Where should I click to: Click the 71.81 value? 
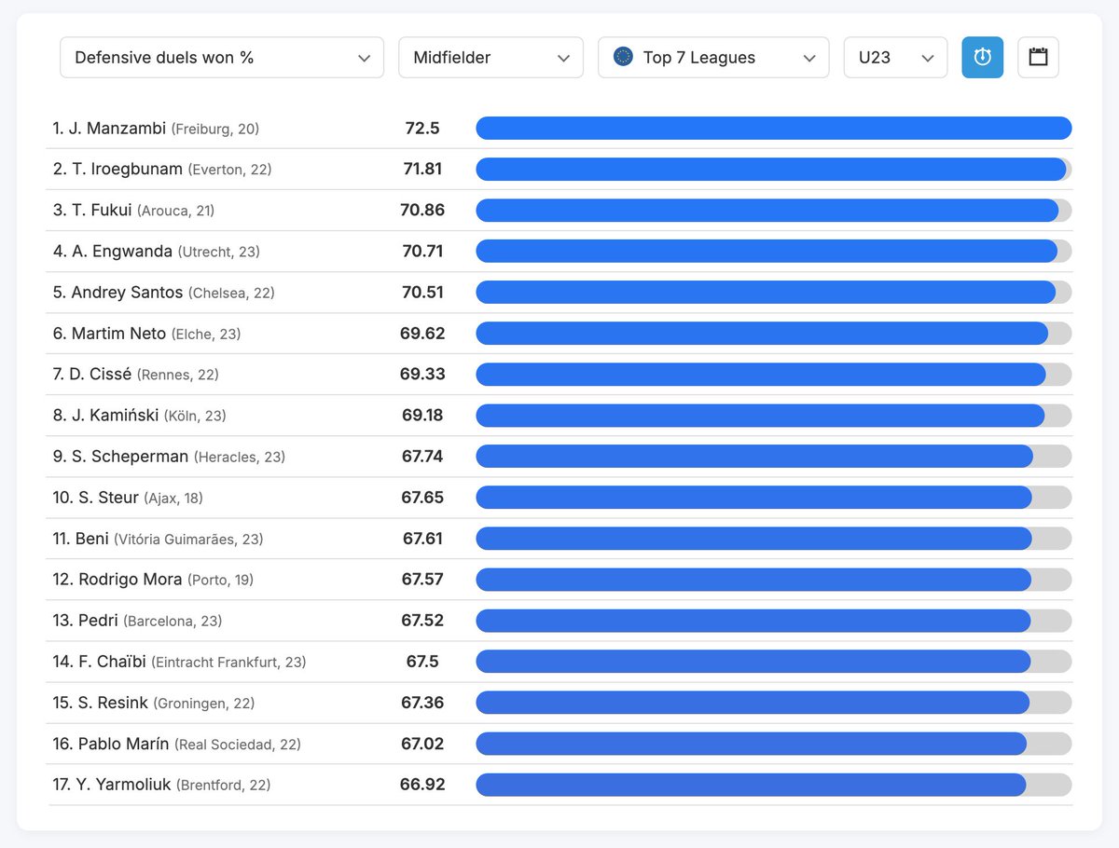click(x=422, y=170)
